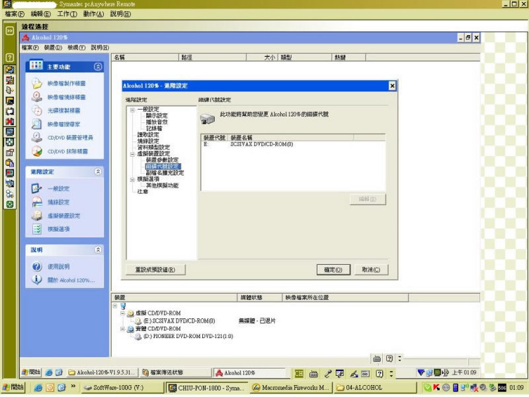Click the 裝置名稱 column header in the dialog
The height and width of the screenshot is (397, 529).
(x=291, y=138)
